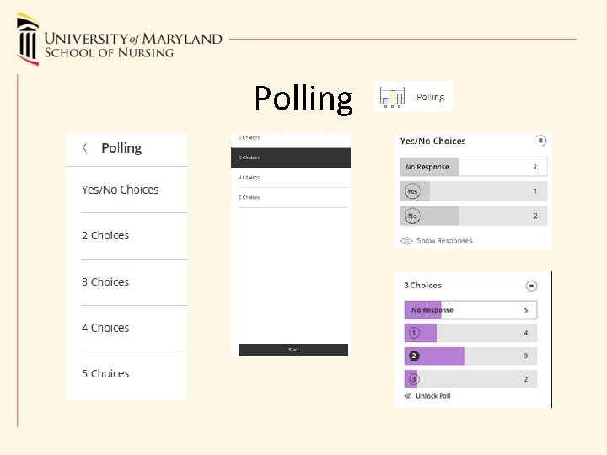Viewport: 607px width, 455px height.
Task: Select the circled No answer
Action: tap(412, 217)
